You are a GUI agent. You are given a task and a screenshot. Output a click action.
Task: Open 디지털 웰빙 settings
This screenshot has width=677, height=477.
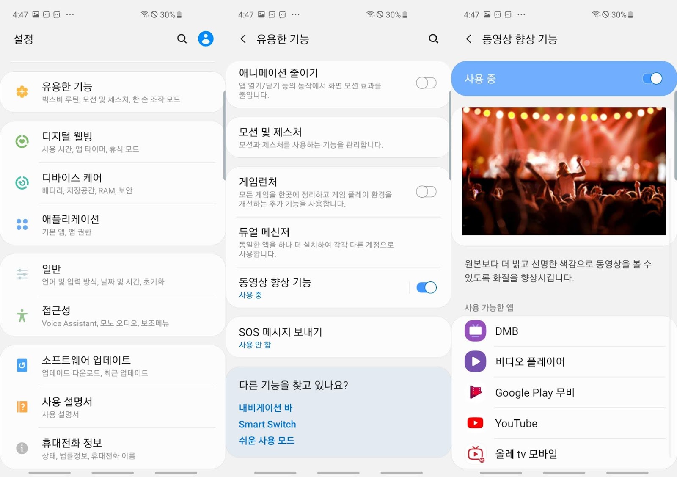tap(113, 142)
